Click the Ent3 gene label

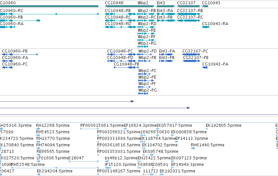(161, 3)
